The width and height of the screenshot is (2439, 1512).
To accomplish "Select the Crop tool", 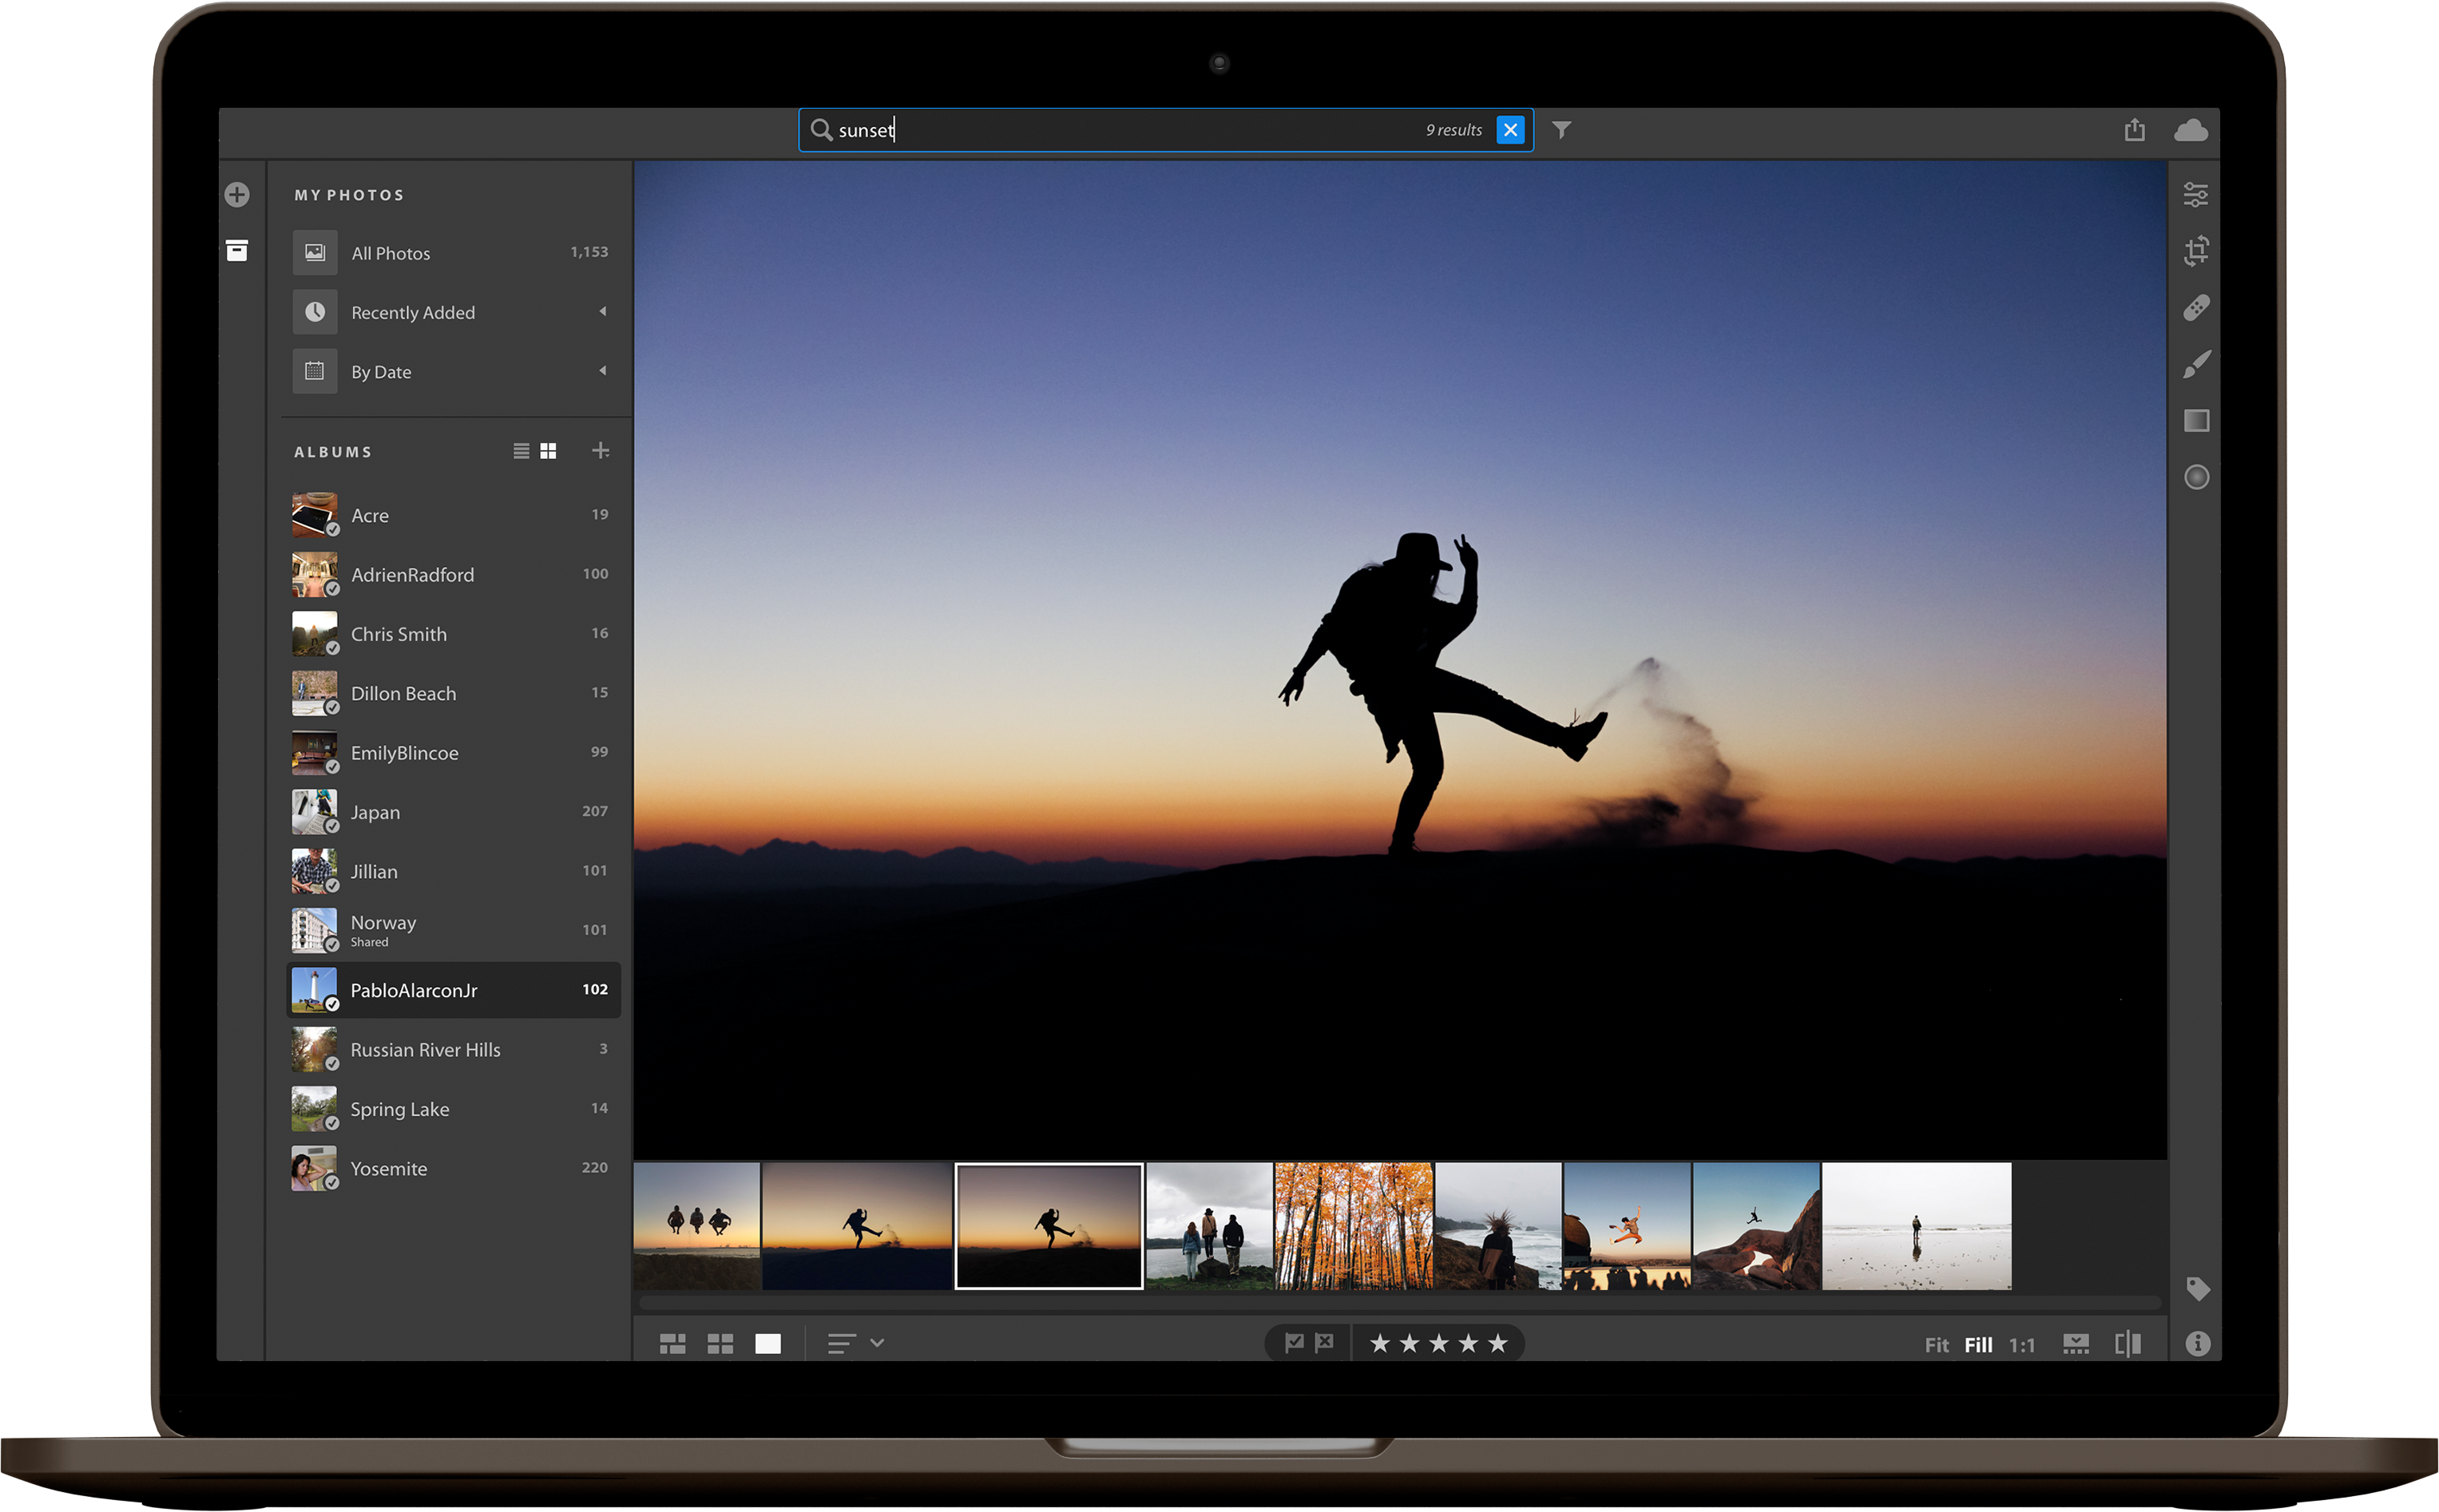I will 2197,250.
